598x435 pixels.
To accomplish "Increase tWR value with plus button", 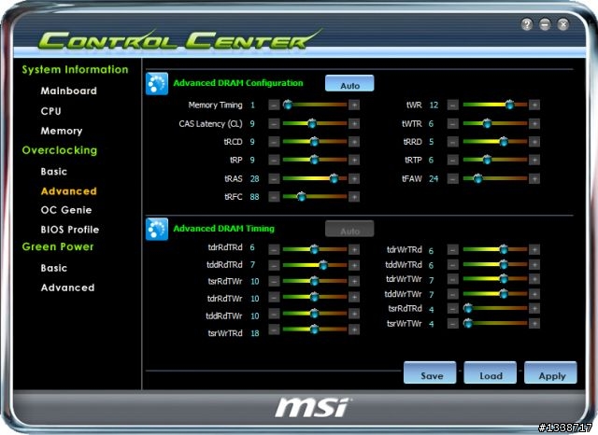I will click(x=534, y=105).
